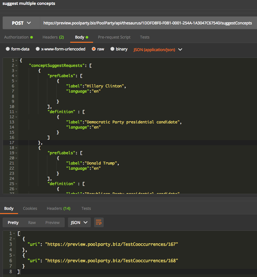Collapse the definition block at line 11
Viewport: 257px width, 277px height.
(16, 112)
